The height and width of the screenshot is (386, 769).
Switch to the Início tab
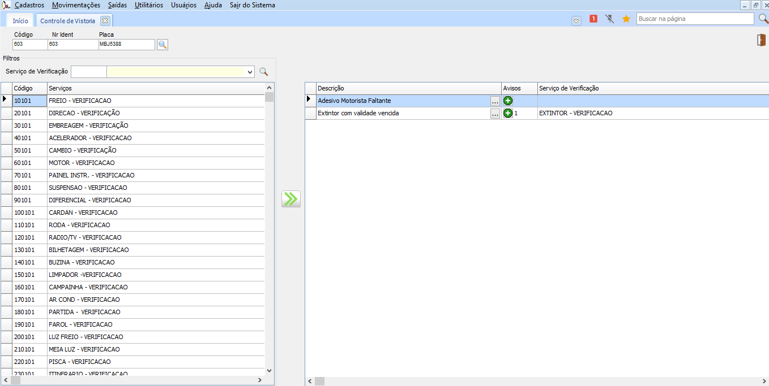20,20
